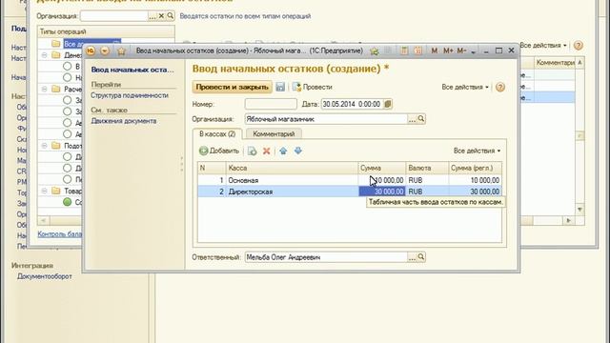The image size is (610, 343).
Task: Click the M- memory subtract button
Action: [461, 50]
